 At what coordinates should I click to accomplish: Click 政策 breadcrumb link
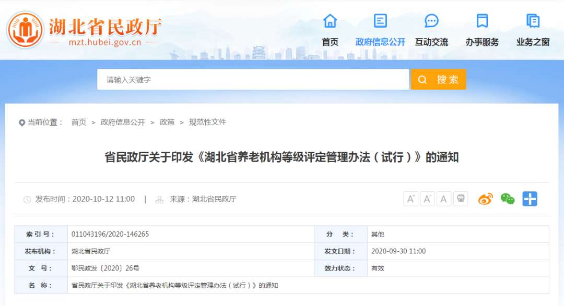[x=167, y=122]
